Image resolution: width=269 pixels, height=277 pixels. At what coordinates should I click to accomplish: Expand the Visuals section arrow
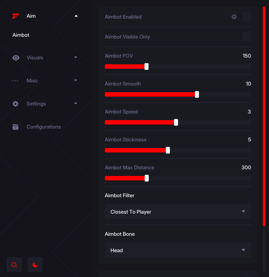(75, 57)
